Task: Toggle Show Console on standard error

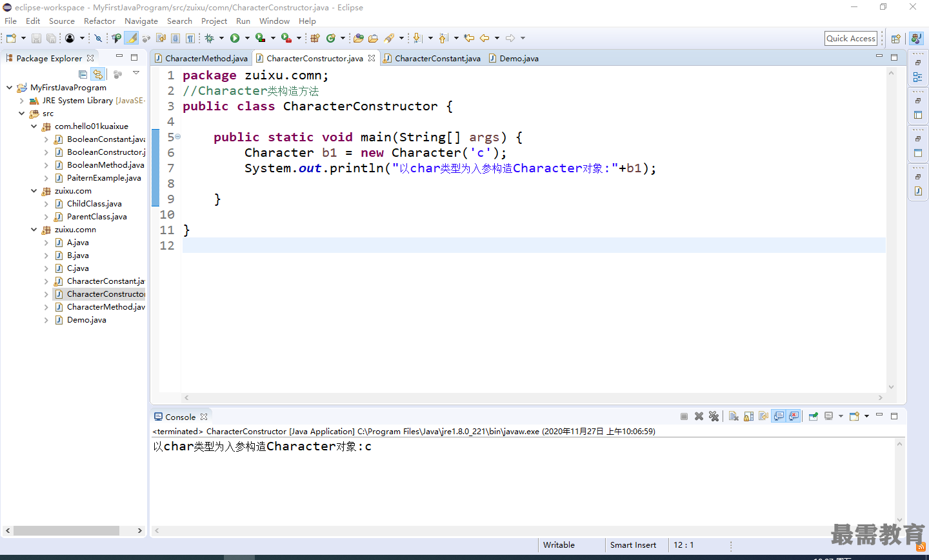Action: 794,417
